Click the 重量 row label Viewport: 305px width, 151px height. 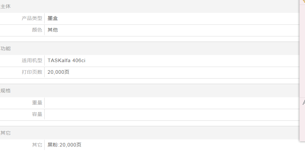37,103
